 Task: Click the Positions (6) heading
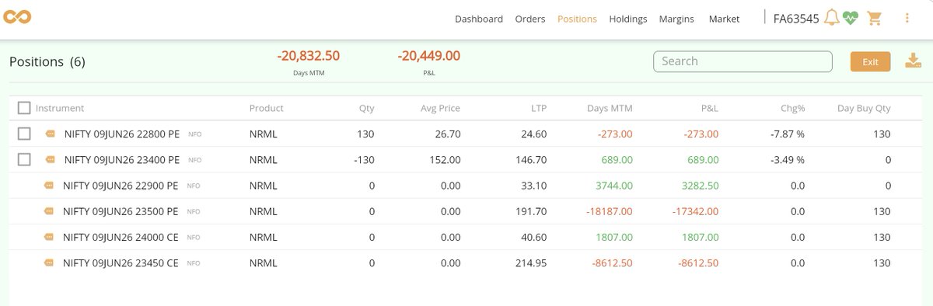coord(47,61)
